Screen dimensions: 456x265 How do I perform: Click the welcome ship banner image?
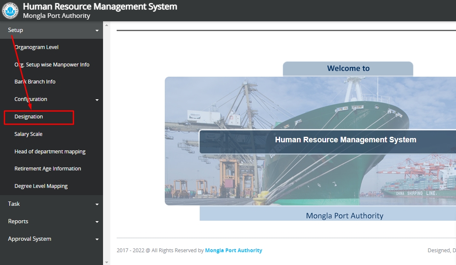pos(310,141)
